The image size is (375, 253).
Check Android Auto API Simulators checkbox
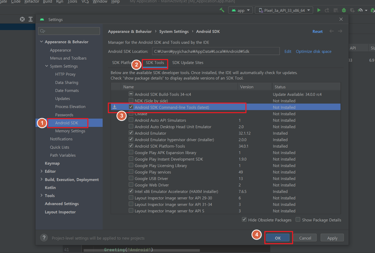tap(131, 120)
